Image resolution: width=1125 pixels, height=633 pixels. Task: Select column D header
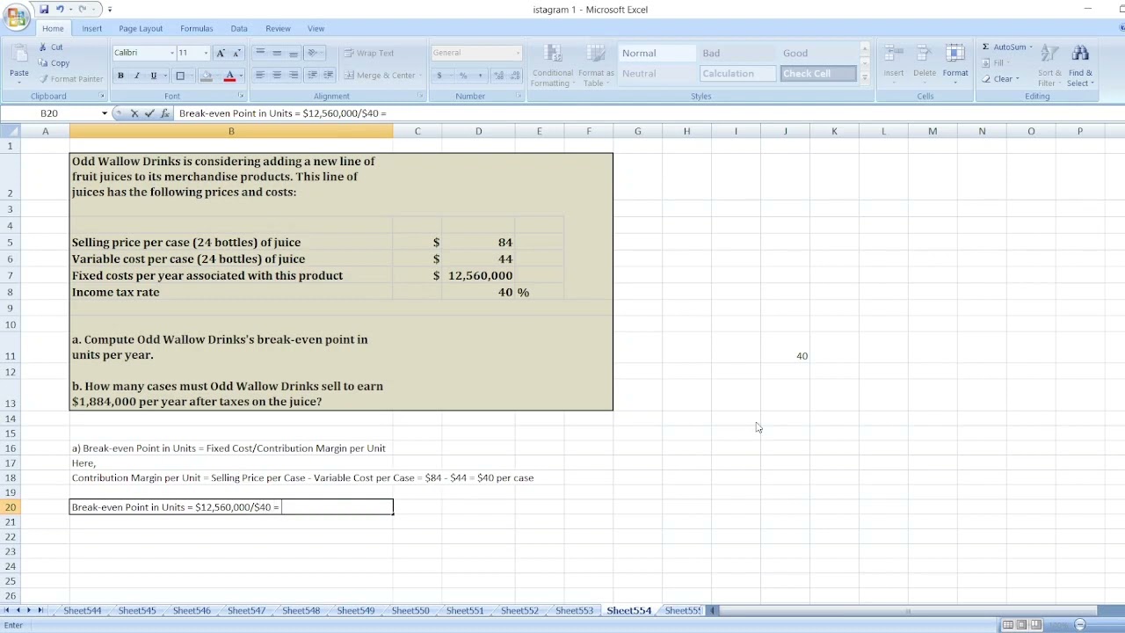pos(478,131)
